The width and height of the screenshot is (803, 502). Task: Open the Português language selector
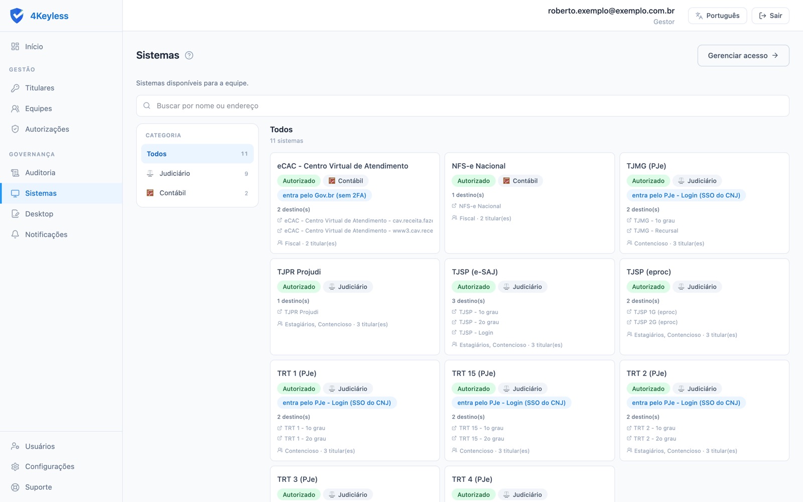click(x=717, y=16)
